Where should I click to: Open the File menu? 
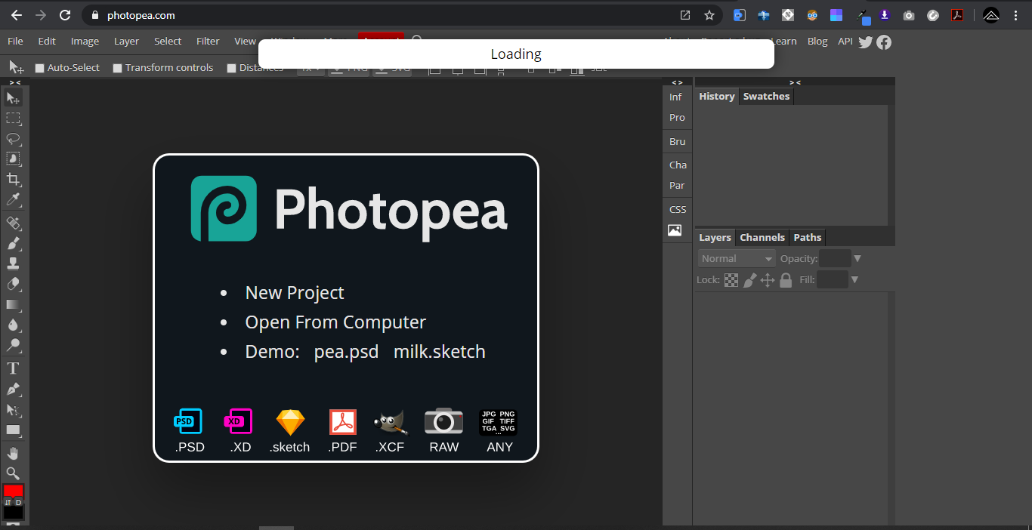coord(15,42)
